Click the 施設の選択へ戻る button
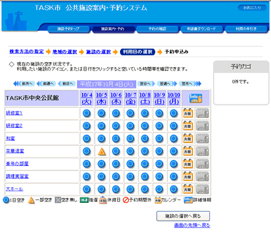The width and height of the screenshot is (271, 233). pos(183,216)
